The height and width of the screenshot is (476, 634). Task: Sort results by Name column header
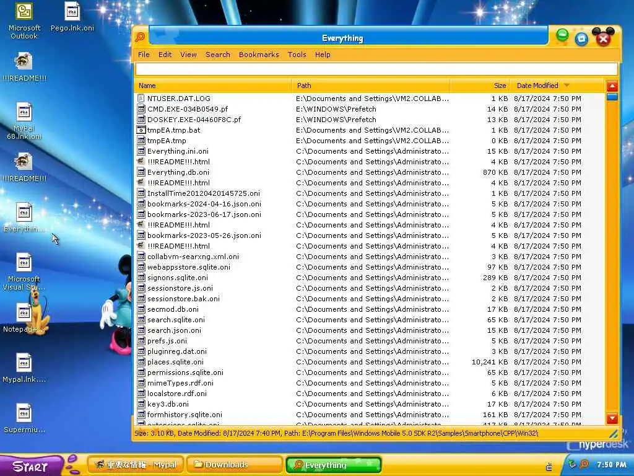pos(213,86)
